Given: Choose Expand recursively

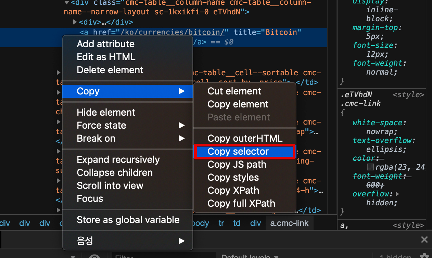Looking at the screenshot, I should [127, 159].
